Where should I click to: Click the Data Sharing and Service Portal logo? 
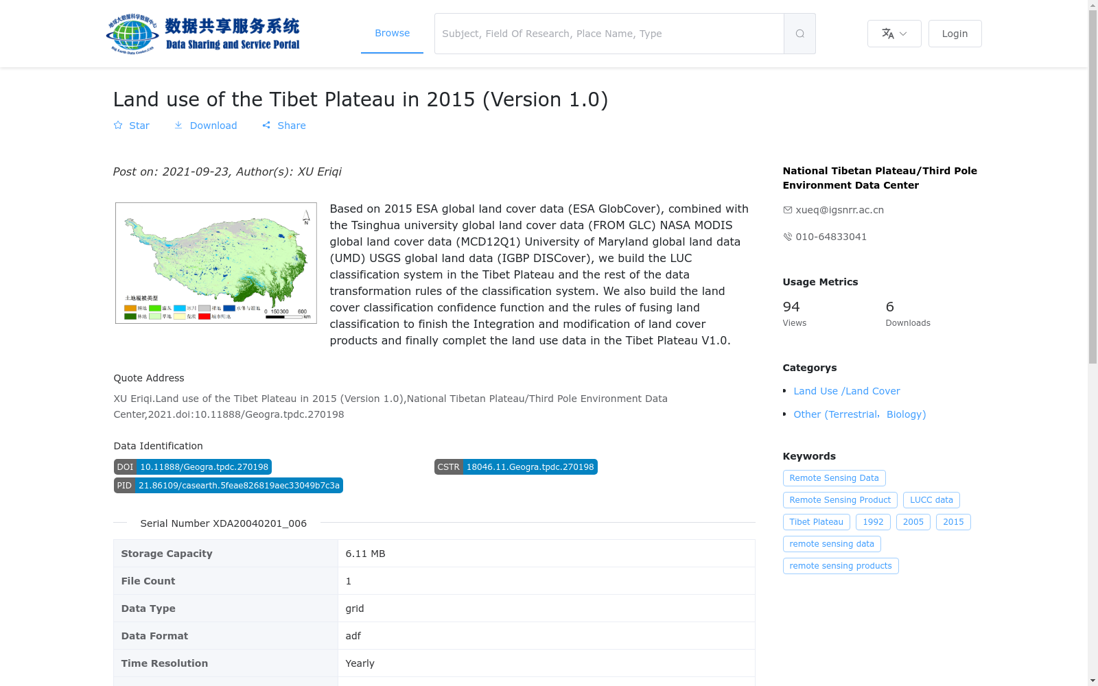pyautogui.click(x=203, y=34)
